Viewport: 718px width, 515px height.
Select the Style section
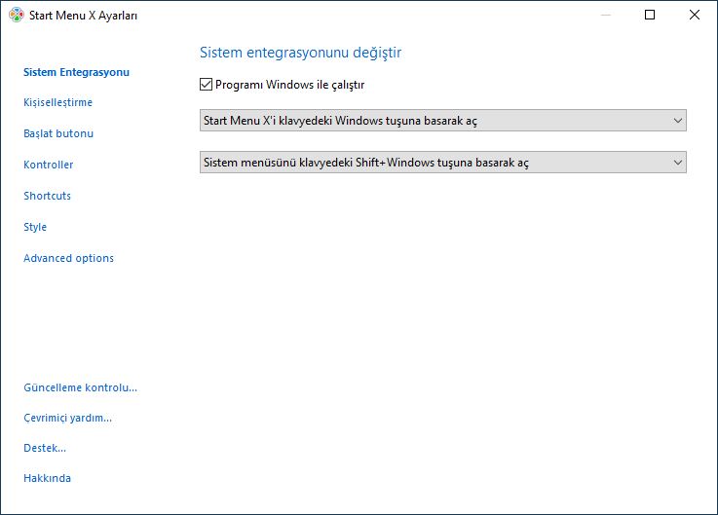tap(35, 227)
